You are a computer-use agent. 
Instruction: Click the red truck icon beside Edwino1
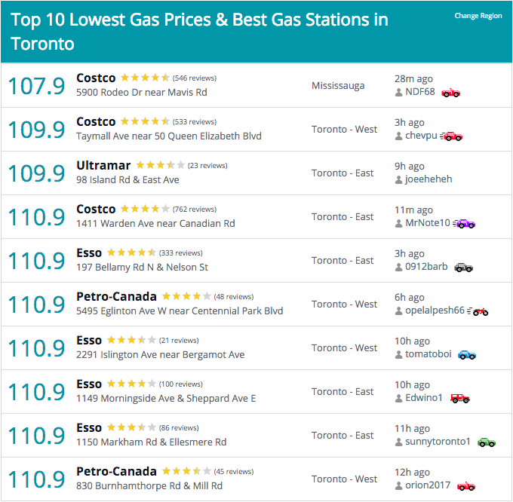tap(460, 399)
